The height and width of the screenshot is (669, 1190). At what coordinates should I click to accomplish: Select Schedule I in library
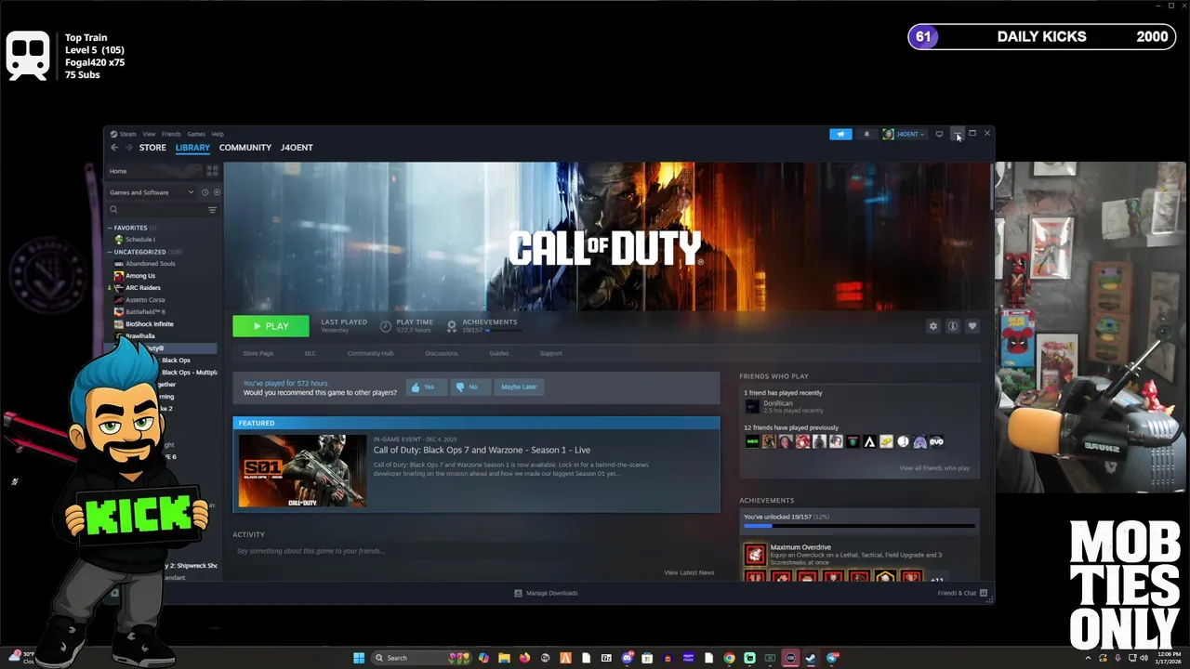(139, 240)
